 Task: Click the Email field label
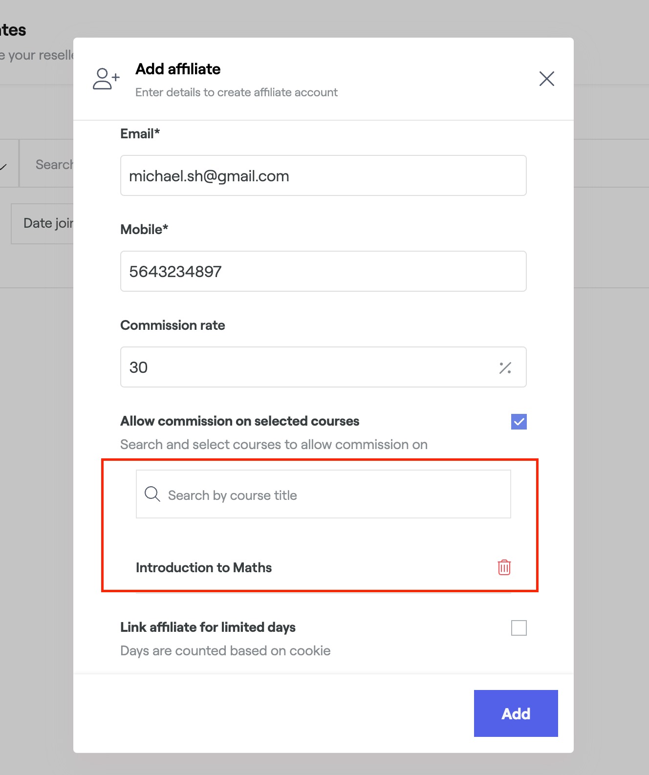pyautogui.click(x=140, y=134)
